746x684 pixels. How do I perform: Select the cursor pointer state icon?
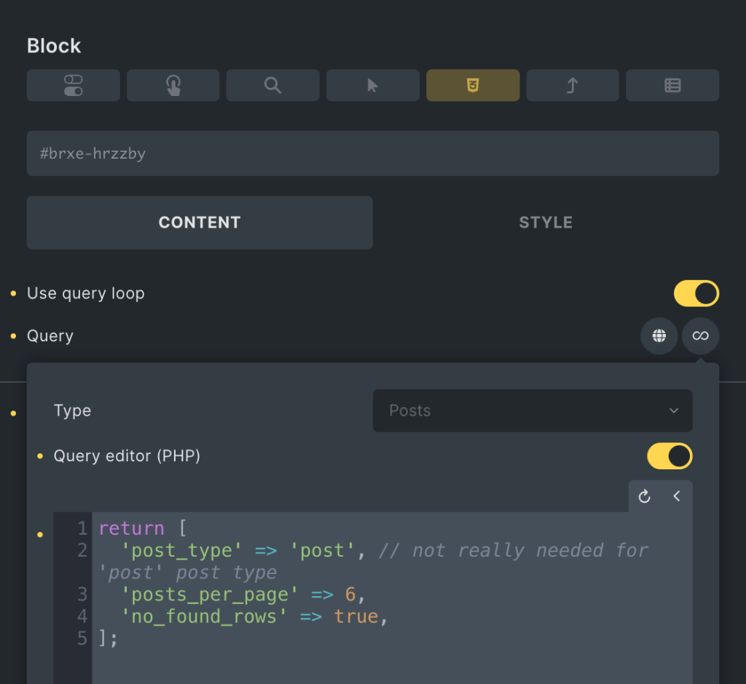click(372, 86)
